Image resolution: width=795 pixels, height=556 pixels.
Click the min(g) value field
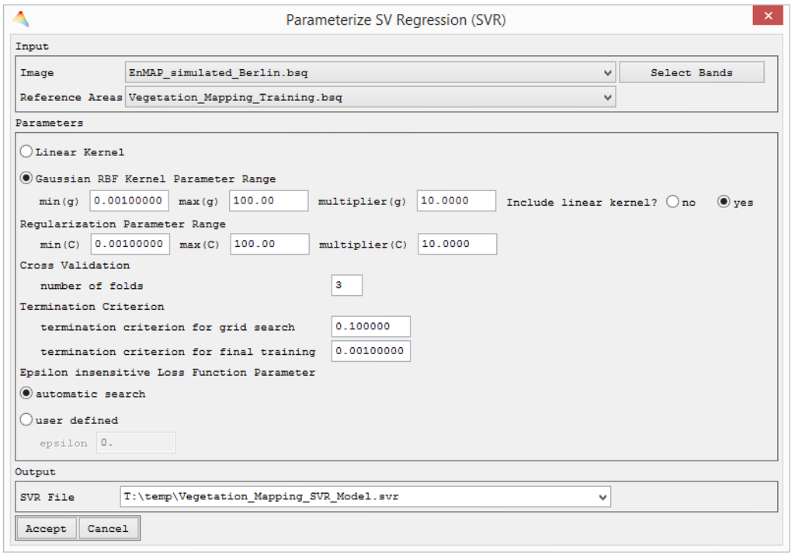pyautogui.click(x=129, y=200)
